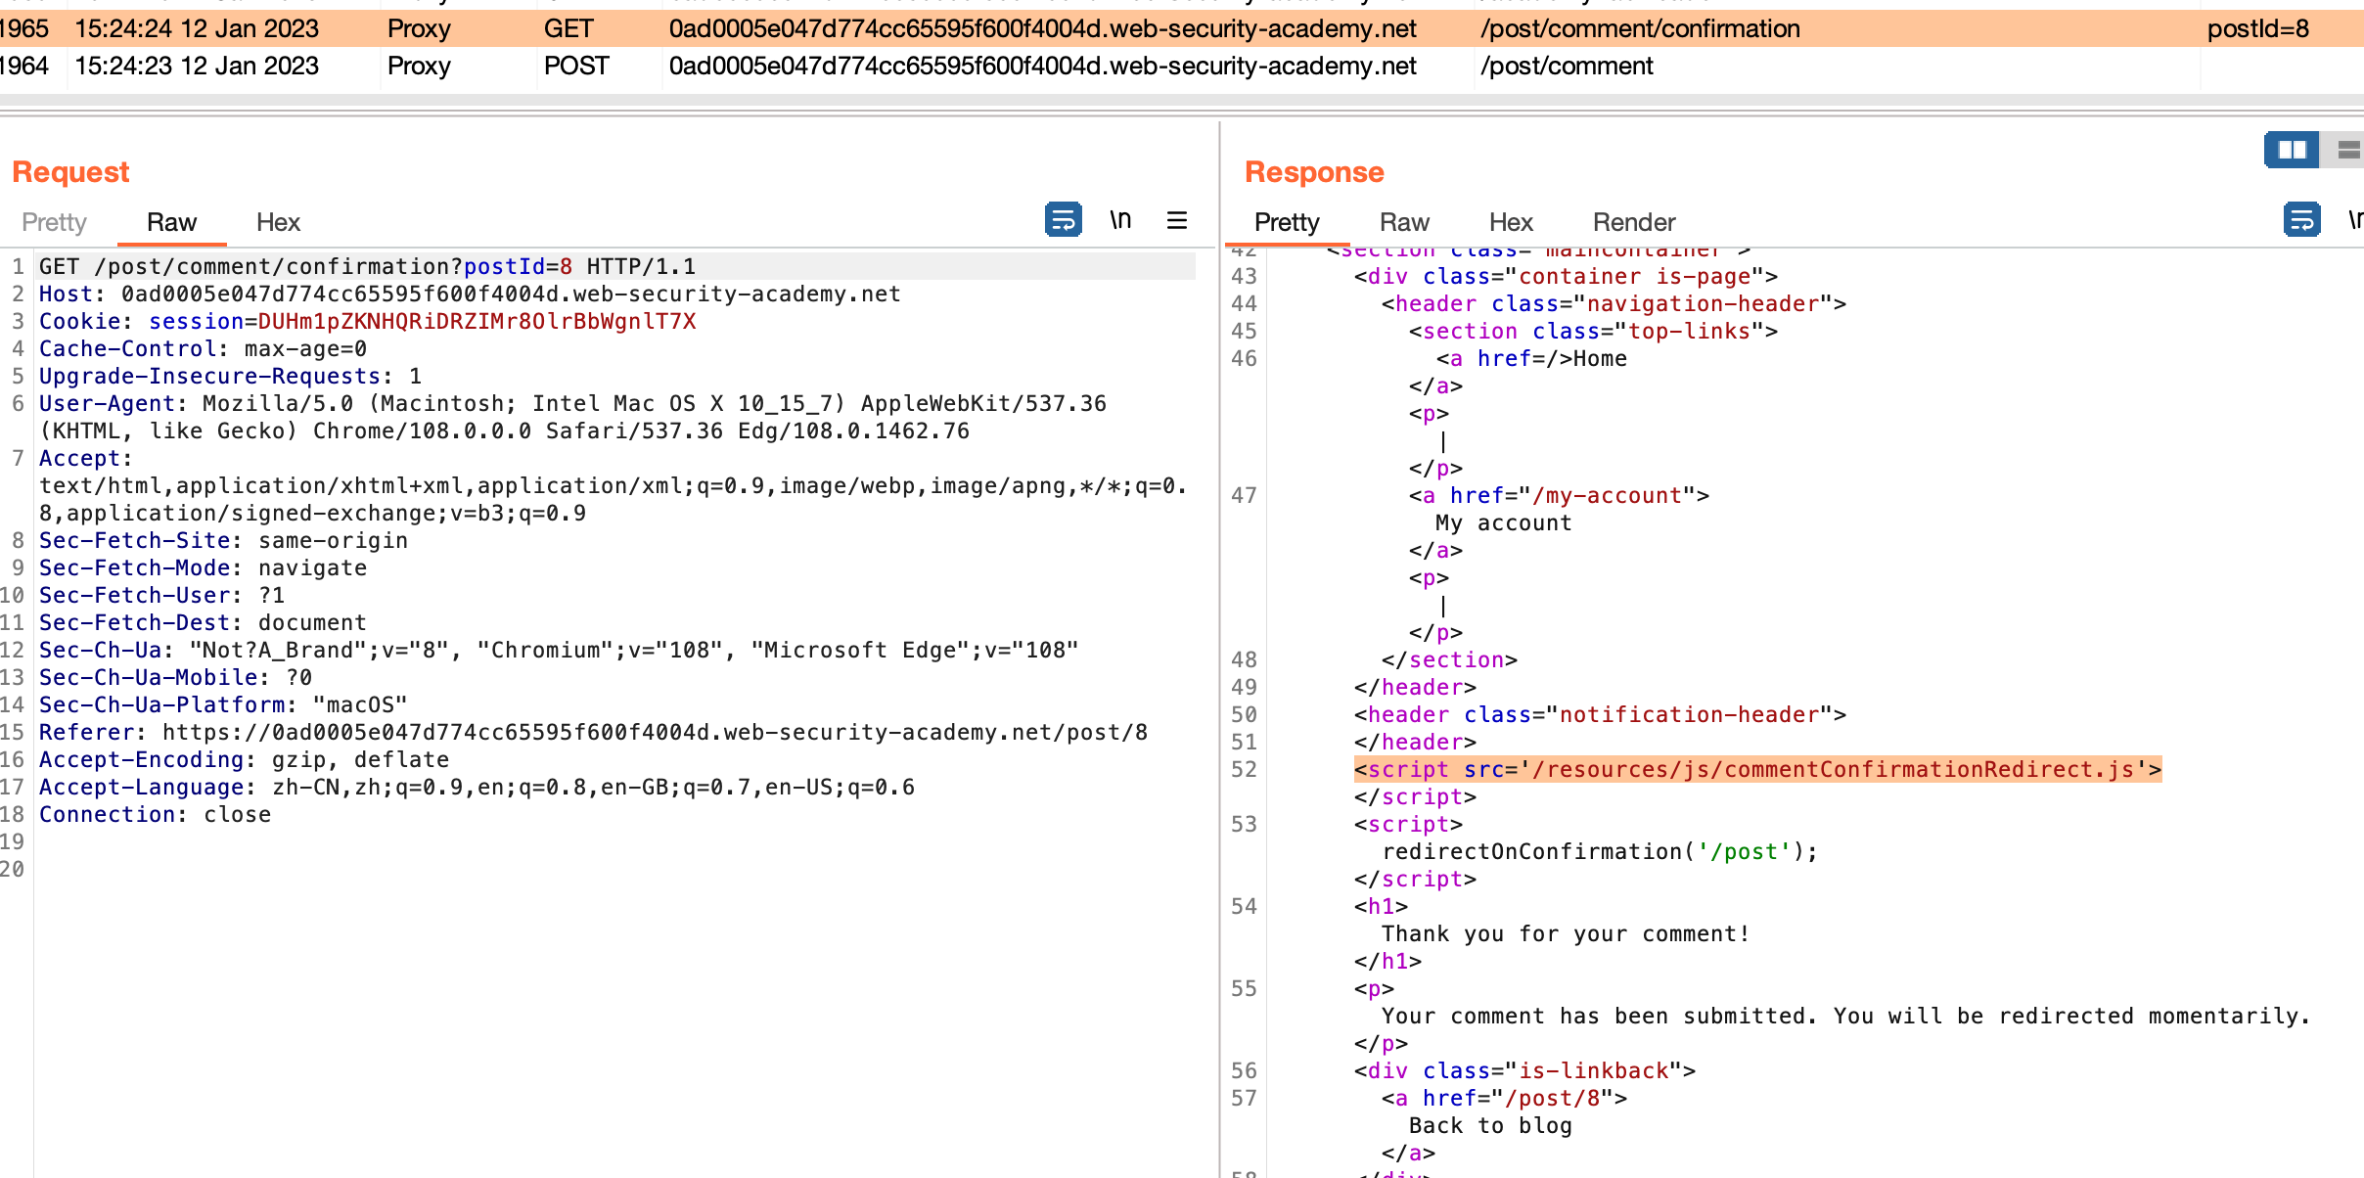Click the highlighted commentConfirmationRedirect.js script line
Viewport: 2364px width, 1178px height.
(x=1757, y=769)
